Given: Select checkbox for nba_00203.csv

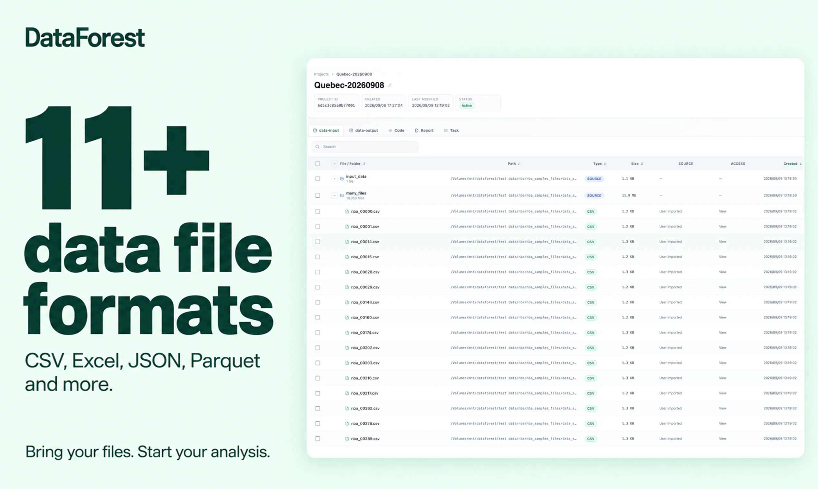Looking at the screenshot, I should click(318, 363).
